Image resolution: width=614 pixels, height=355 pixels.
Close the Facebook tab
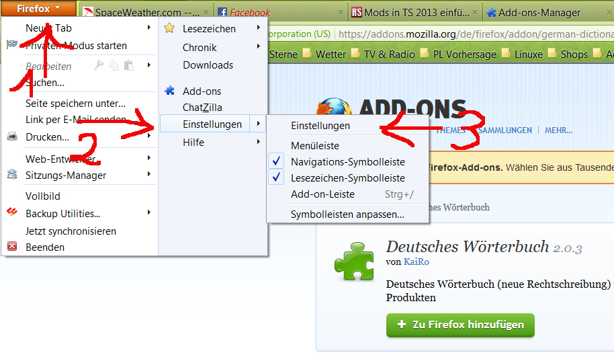click(x=341, y=12)
